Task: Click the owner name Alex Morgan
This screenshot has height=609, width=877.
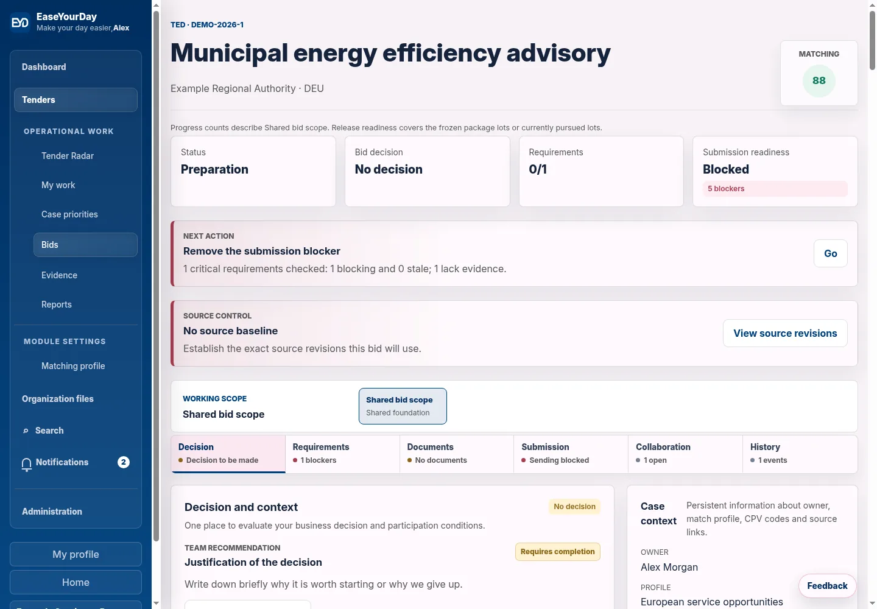Action: tap(669, 567)
